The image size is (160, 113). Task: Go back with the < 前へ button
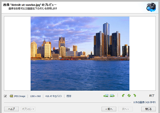[x=109, y=109]
